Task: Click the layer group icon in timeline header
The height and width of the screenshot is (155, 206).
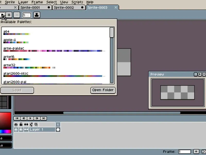Action: click(31, 125)
